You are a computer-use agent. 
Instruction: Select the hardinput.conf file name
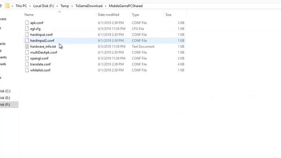pos(41,35)
